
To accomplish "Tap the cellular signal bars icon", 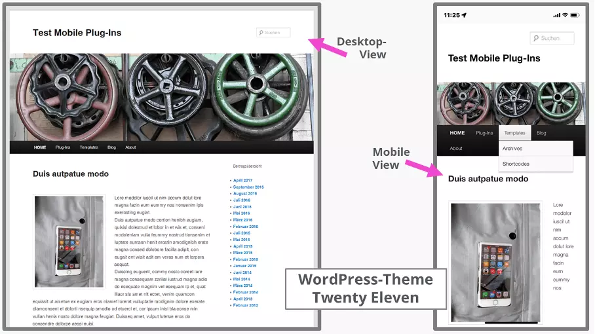I will click(556, 15).
